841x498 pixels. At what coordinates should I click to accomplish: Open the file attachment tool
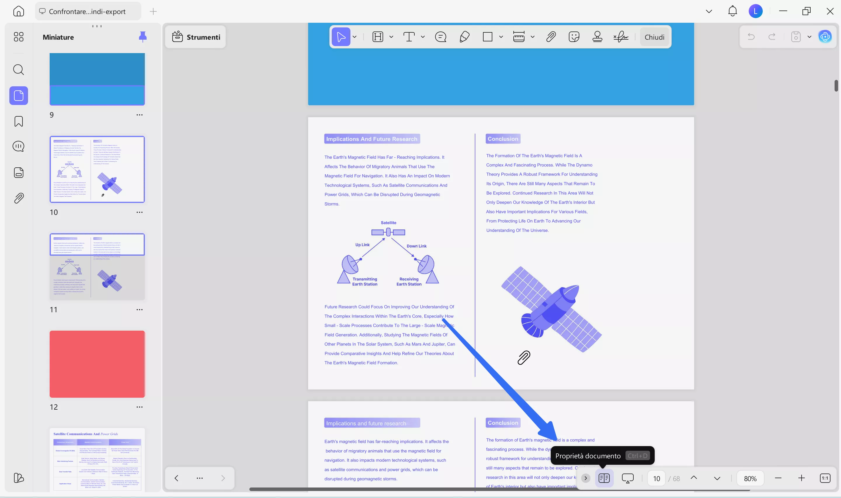550,36
